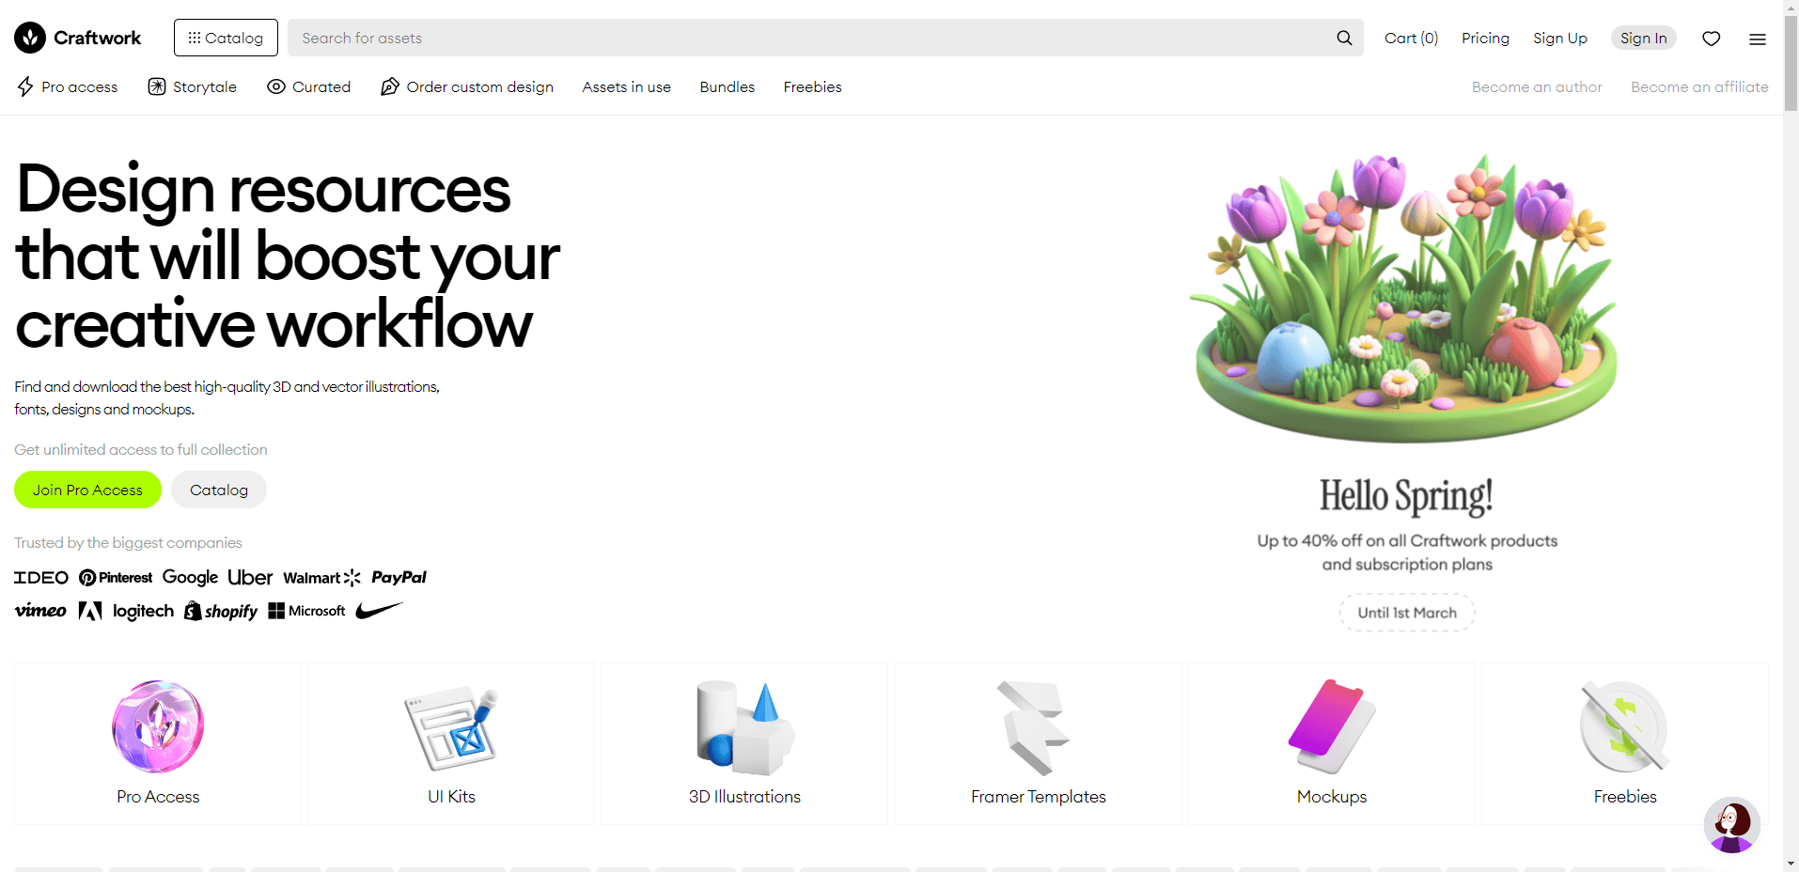Click the Search for assets field
Viewport: 1799px width, 872px height.
tap(808, 38)
